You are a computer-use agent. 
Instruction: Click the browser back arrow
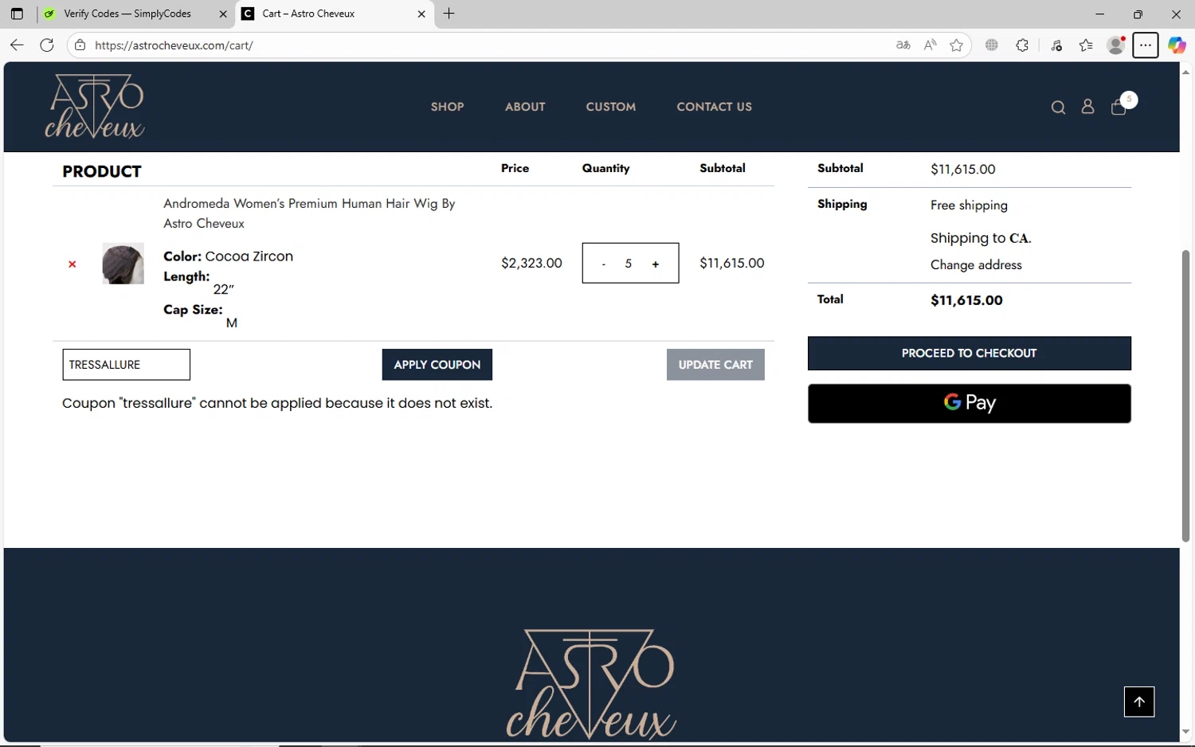coord(17,45)
